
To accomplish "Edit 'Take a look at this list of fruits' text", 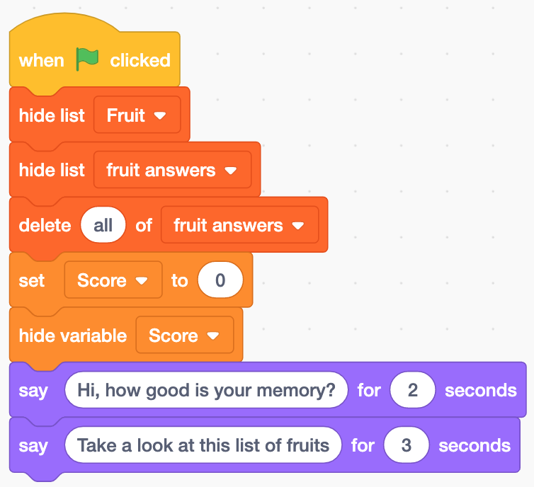I will 203,445.
